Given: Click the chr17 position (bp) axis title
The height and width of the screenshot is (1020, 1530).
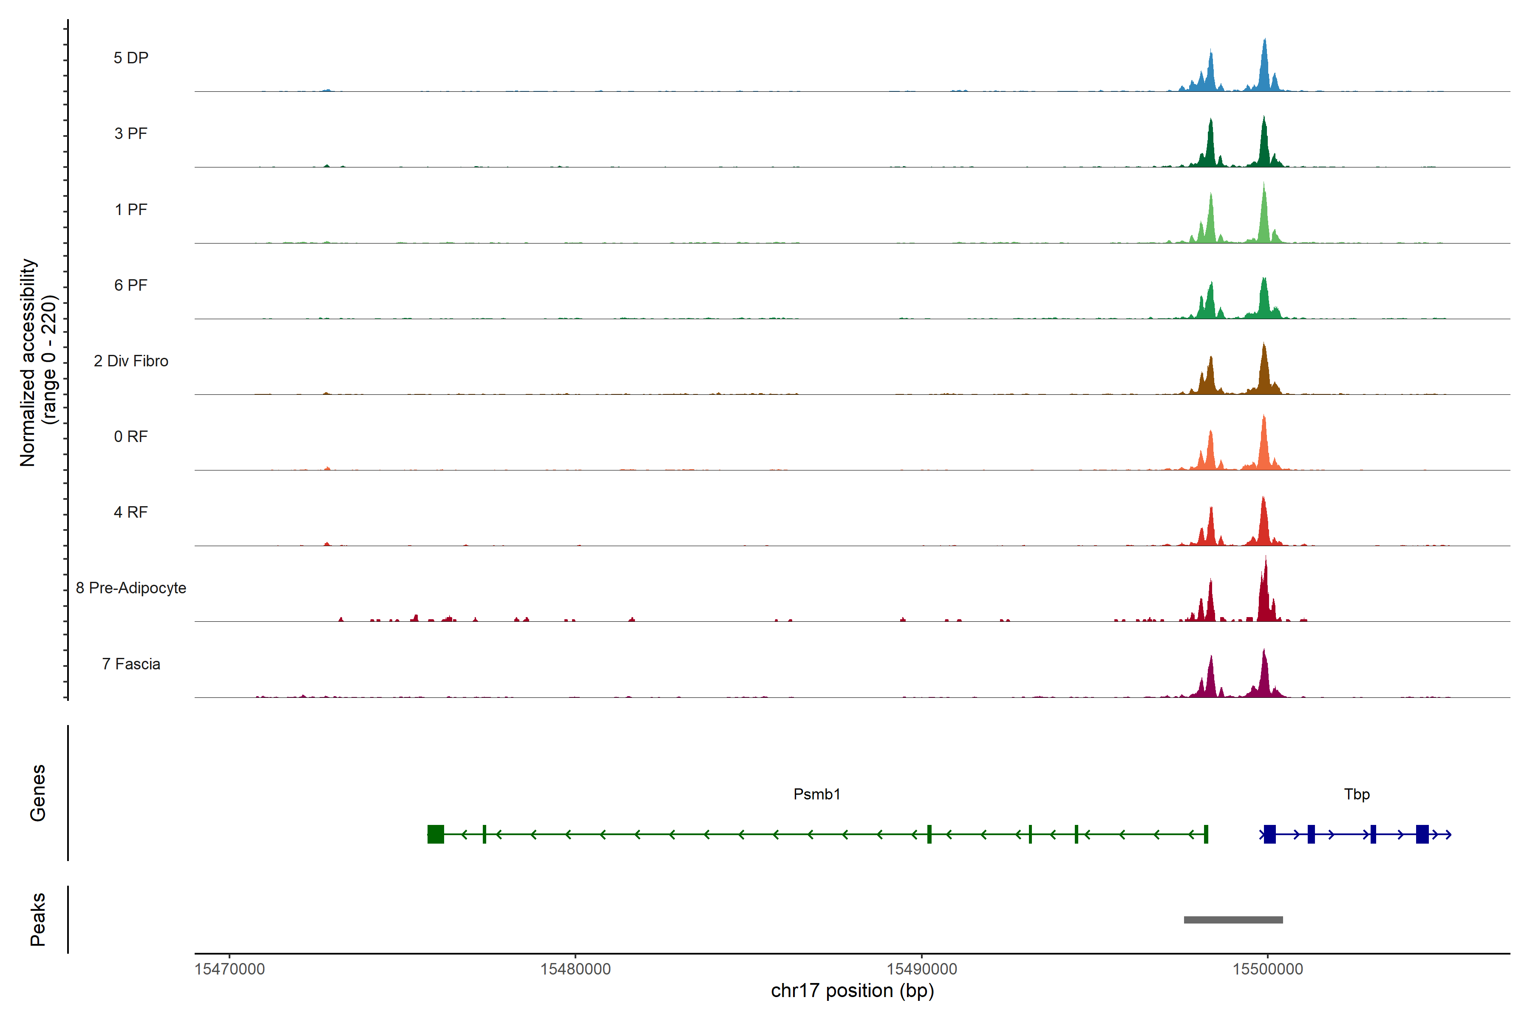Looking at the screenshot, I should tap(852, 991).
